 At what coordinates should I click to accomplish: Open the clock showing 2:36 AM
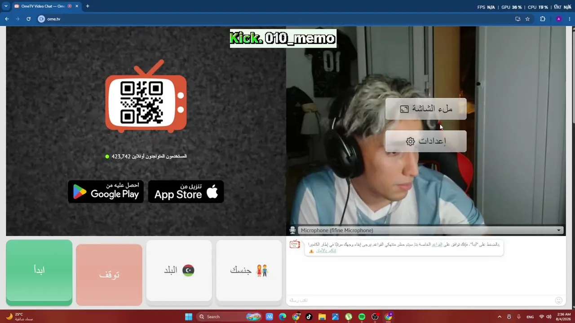click(x=564, y=317)
